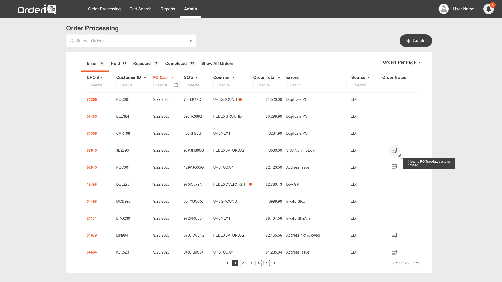Click the notification bell icon
This screenshot has width=502, height=282.
click(x=488, y=9)
